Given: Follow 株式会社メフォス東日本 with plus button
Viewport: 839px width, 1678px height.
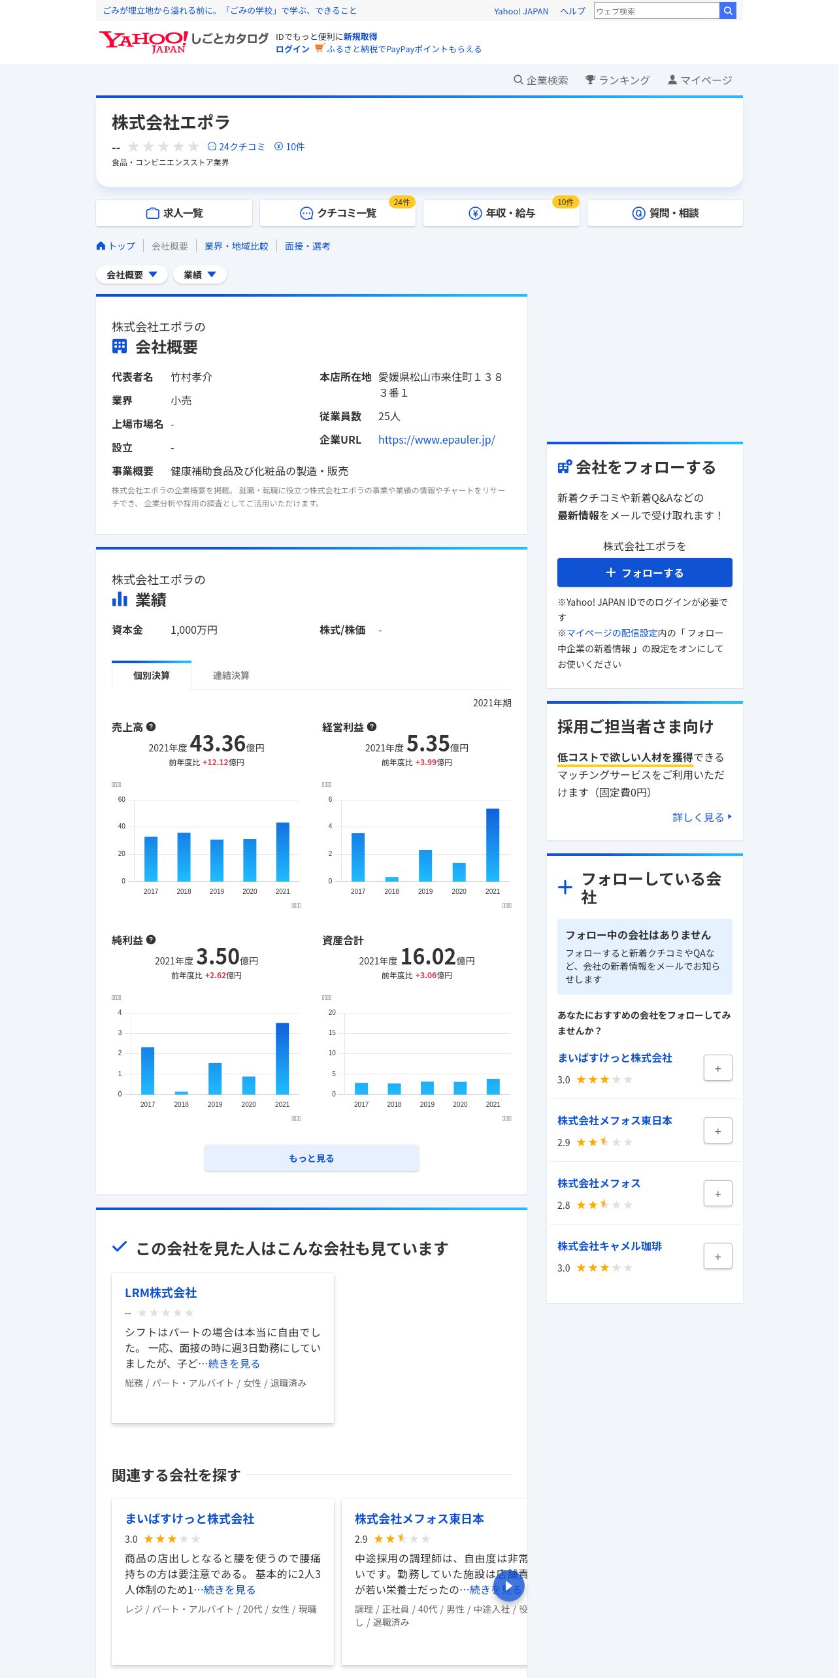Looking at the screenshot, I should coord(718,1130).
